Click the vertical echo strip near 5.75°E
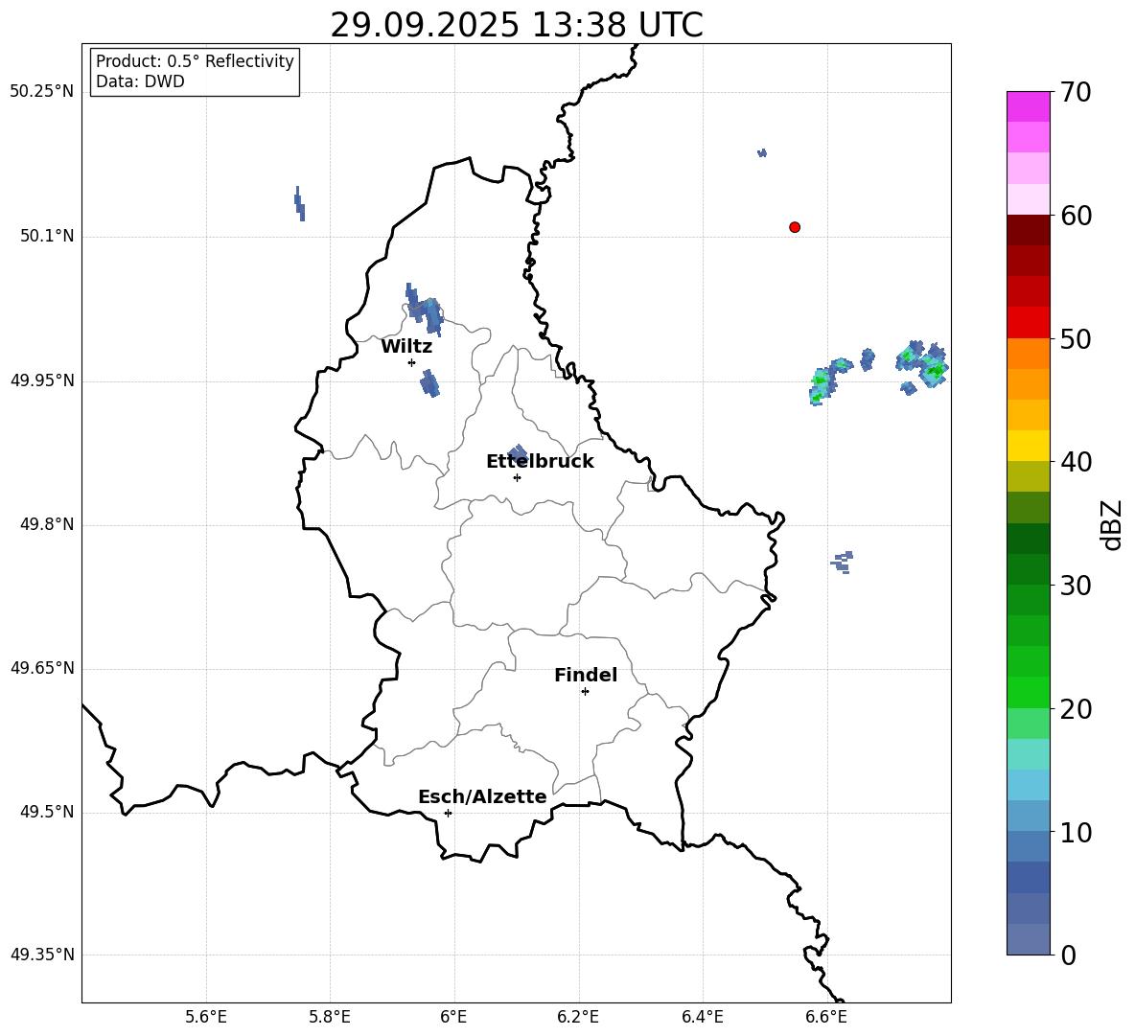 click(300, 203)
